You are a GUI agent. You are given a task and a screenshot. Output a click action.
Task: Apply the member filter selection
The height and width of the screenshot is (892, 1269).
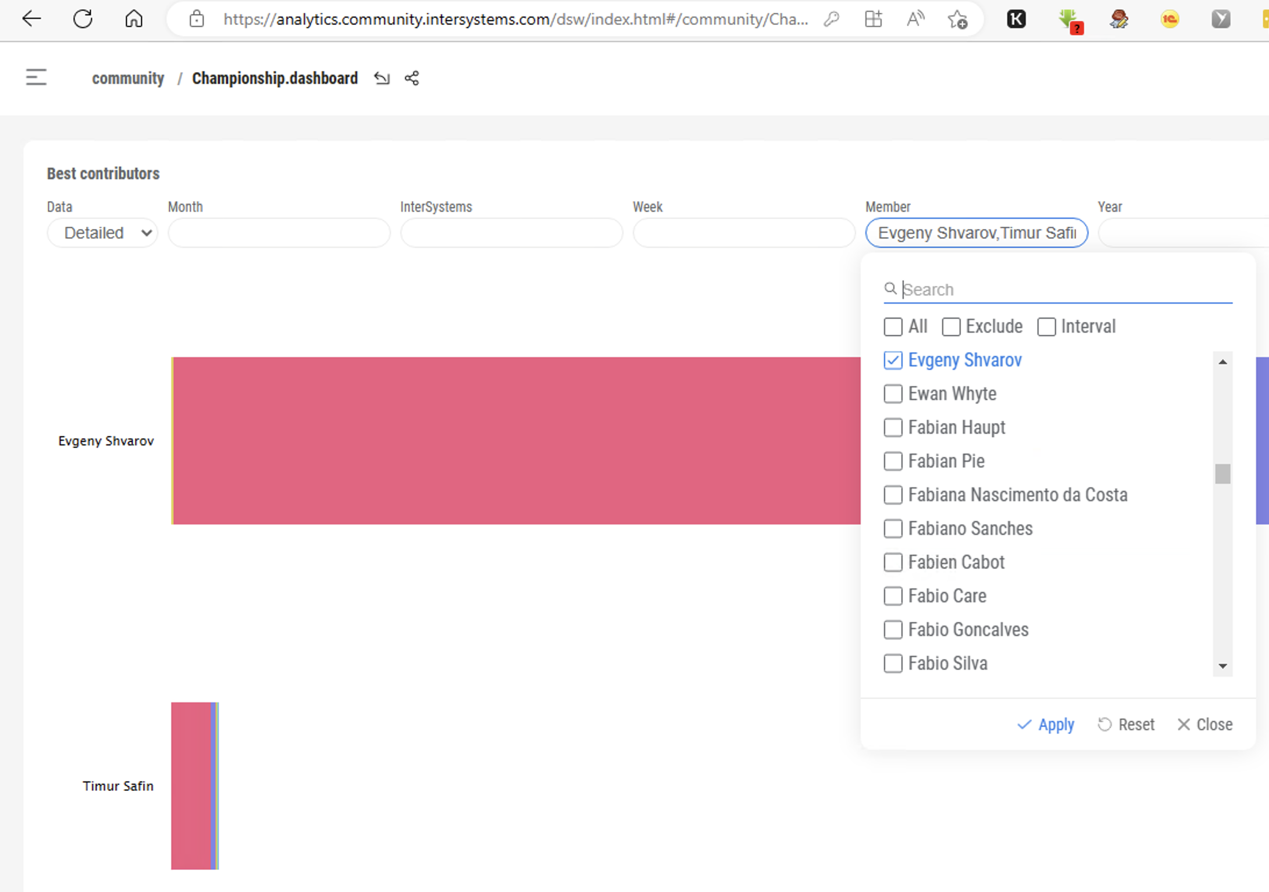pos(1046,725)
